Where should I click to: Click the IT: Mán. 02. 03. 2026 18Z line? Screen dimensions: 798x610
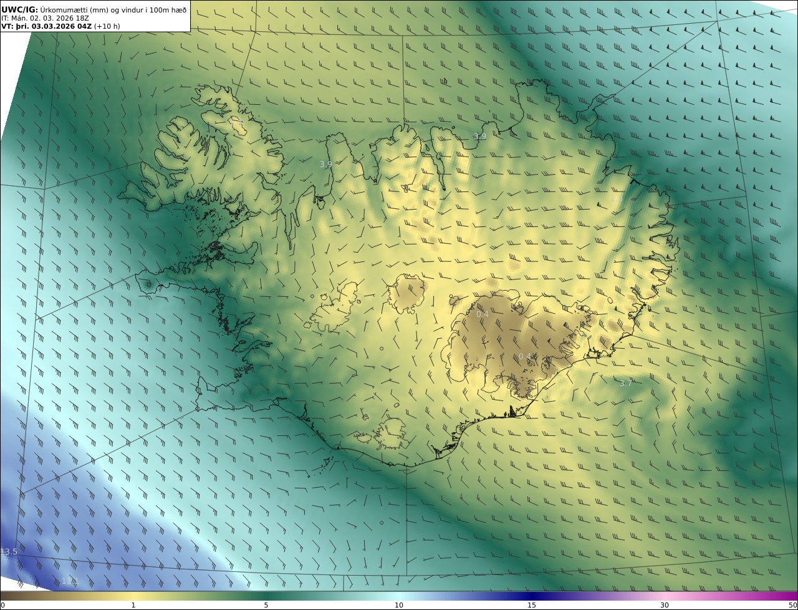46,19
